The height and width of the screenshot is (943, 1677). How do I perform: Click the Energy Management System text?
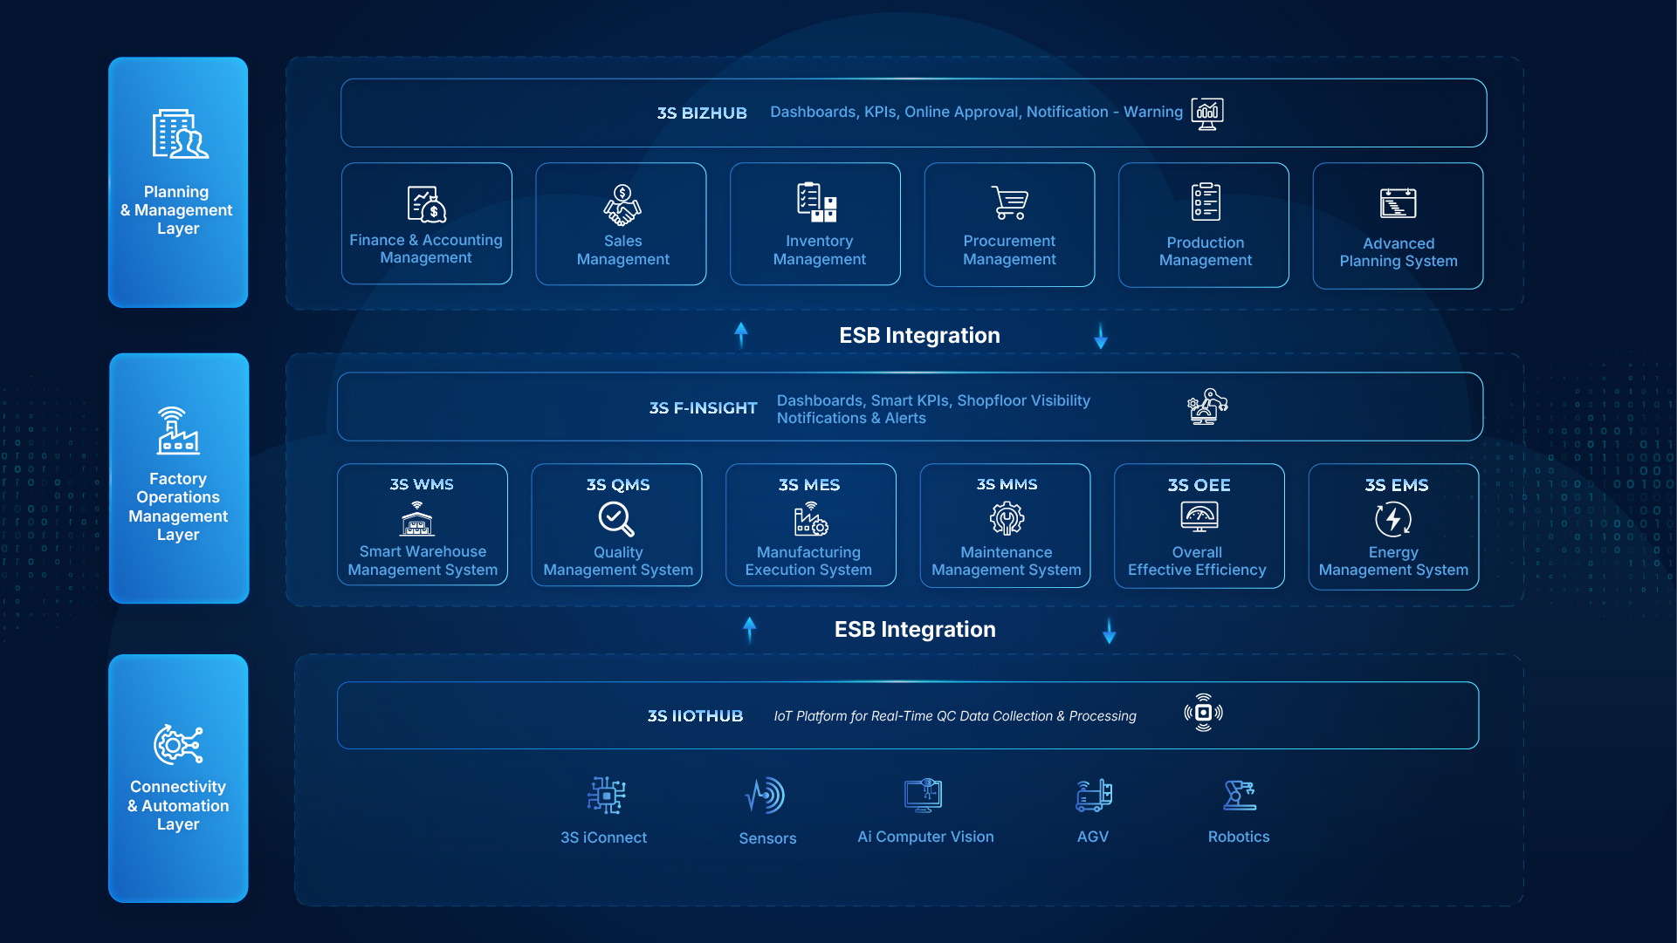[1393, 561]
